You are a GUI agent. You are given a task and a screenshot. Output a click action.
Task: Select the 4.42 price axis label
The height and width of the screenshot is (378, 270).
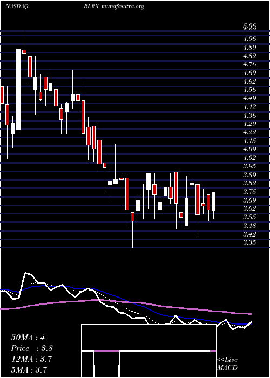coord(249,107)
